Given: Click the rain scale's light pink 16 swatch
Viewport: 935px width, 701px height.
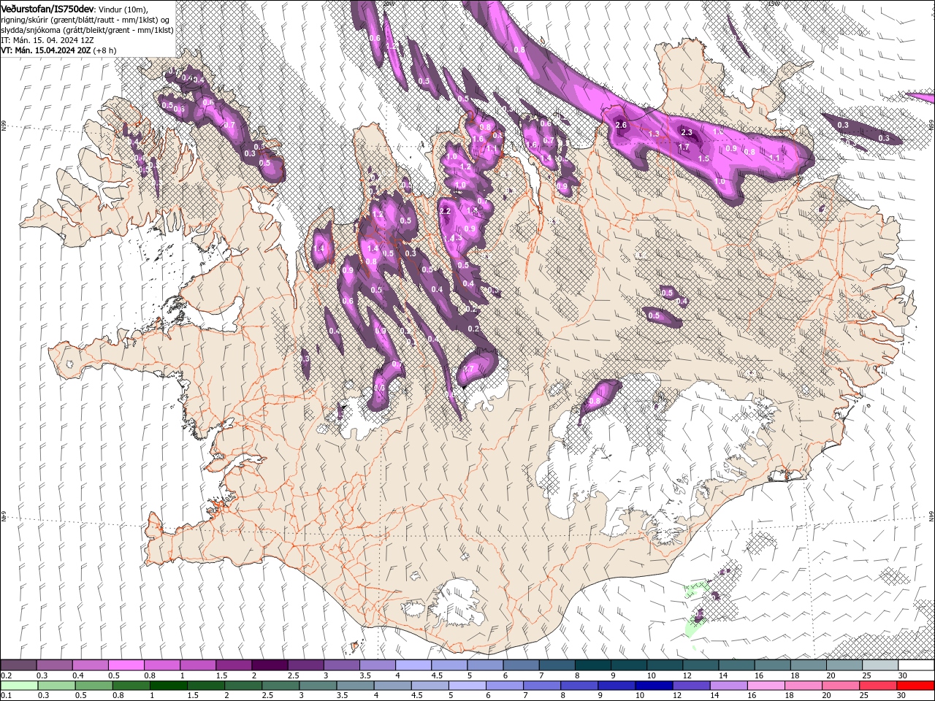Looking at the screenshot, I should click(x=766, y=686).
